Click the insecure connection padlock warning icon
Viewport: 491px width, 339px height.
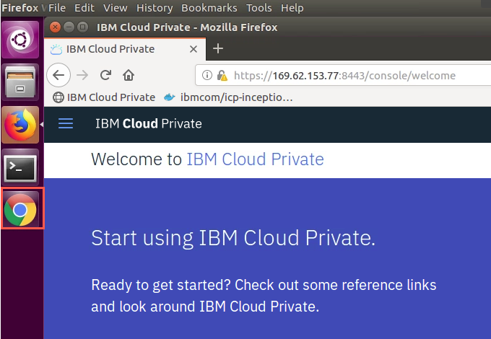click(x=222, y=75)
